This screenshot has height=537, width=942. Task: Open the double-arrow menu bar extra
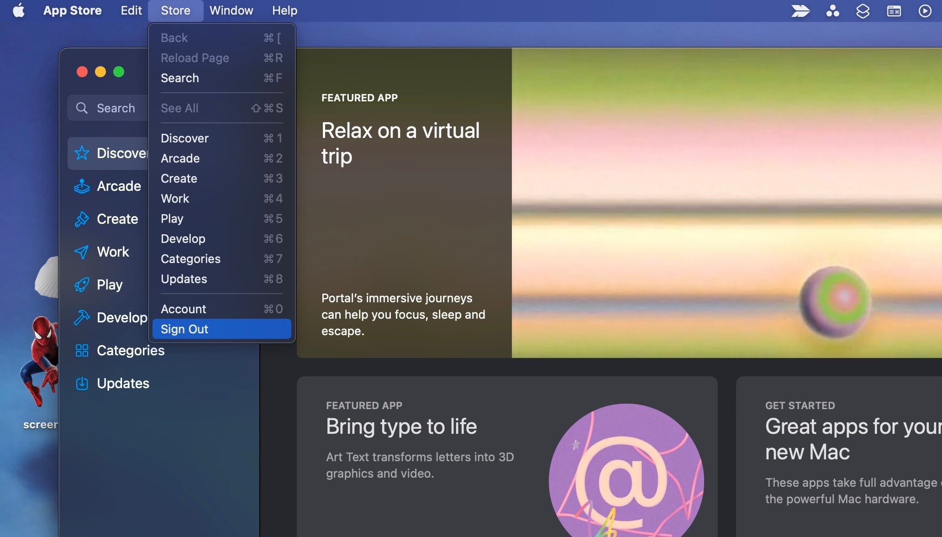pyautogui.click(x=800, y=11)
